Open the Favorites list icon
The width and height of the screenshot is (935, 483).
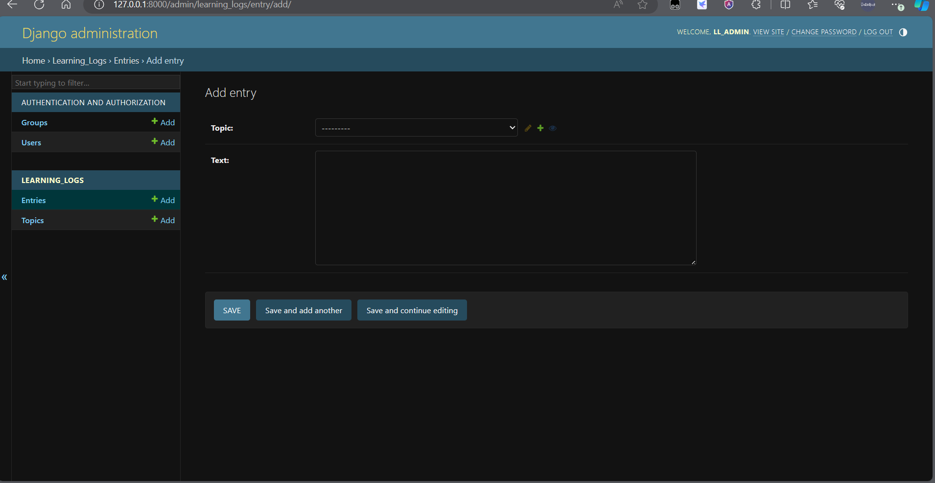[x=813, y=5]
